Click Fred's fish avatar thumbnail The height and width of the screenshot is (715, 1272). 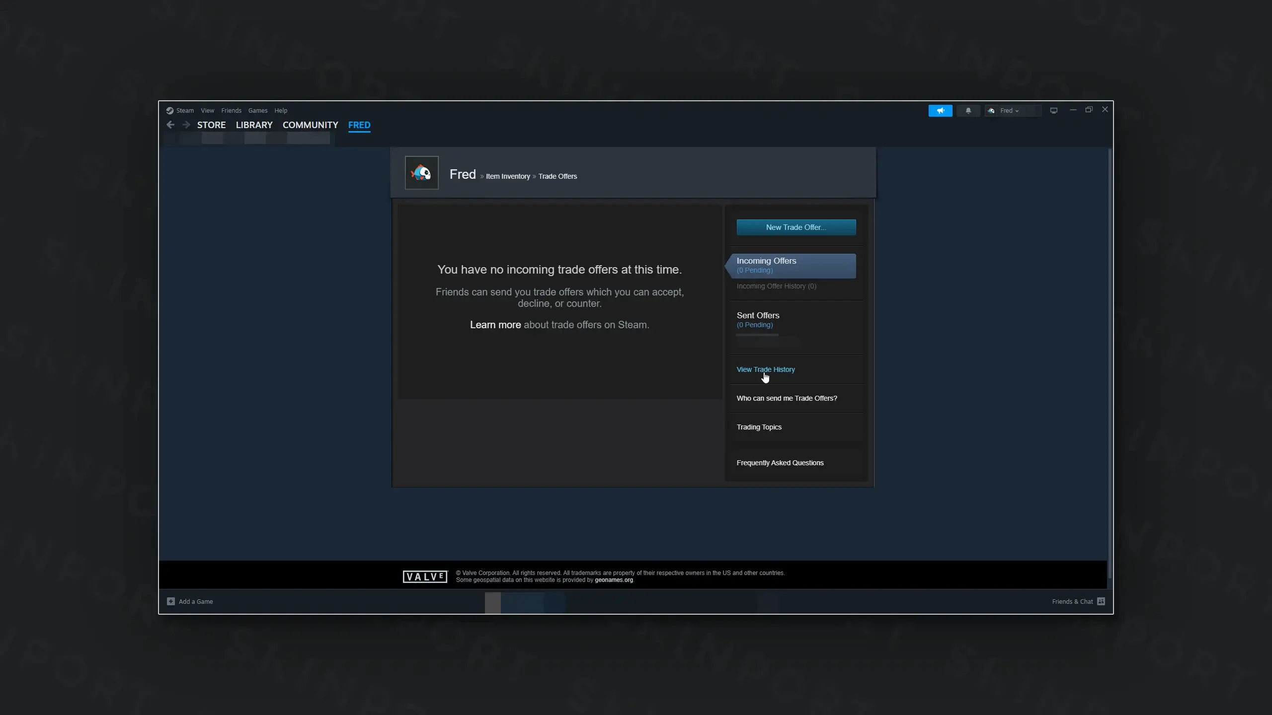pyautogui.click(x=421, y=173)
